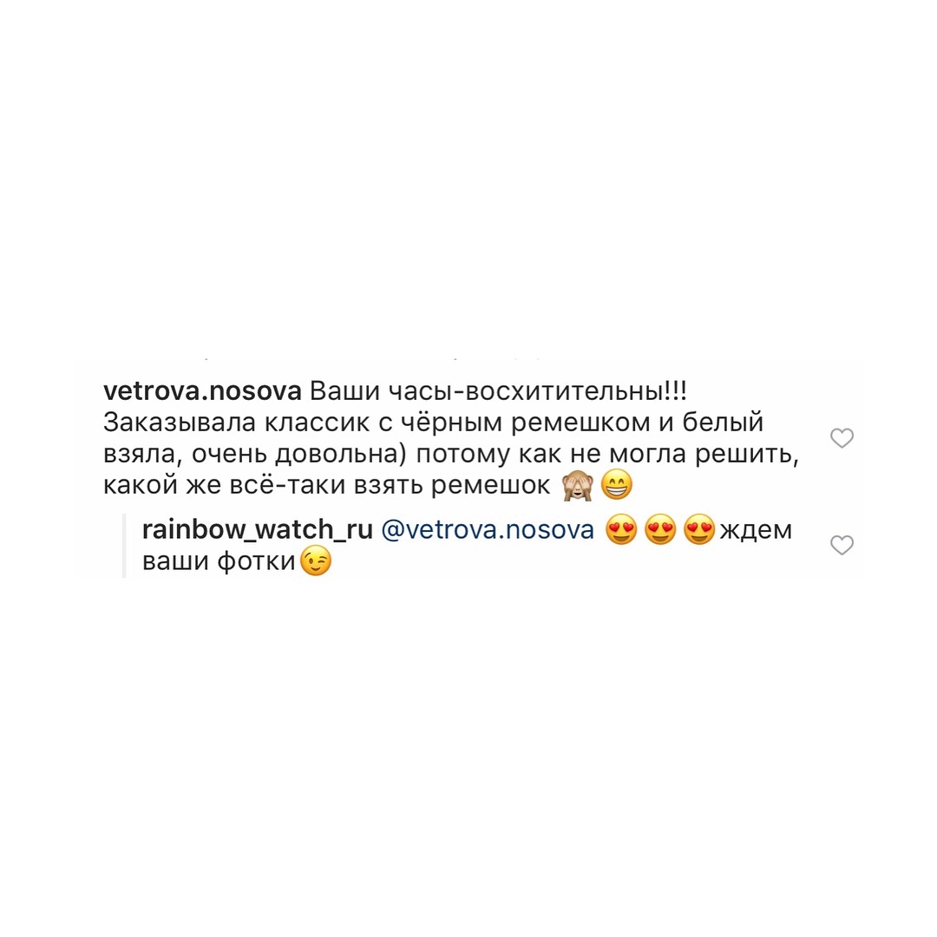Image resolution: width=937 pixels, height=937 pixels.
Task: Click the line starting with "Заказывала классик"
Action: pos(434,423)
